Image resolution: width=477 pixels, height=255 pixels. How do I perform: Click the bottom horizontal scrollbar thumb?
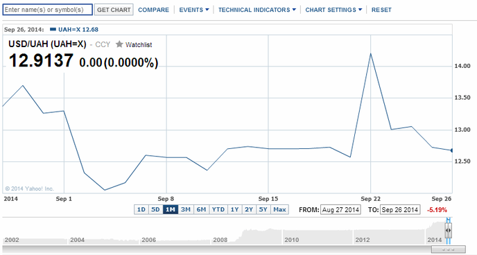click(x=448, y=249)
